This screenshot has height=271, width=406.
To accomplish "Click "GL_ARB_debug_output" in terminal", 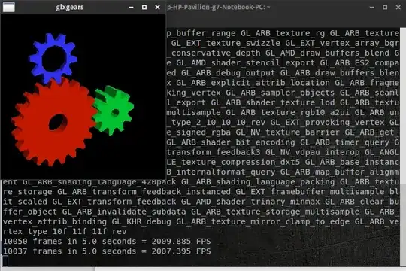I will pos(228,73).
